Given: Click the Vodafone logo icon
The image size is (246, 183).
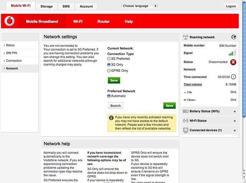Looking at the screenshot, I should tap(10, 21).
